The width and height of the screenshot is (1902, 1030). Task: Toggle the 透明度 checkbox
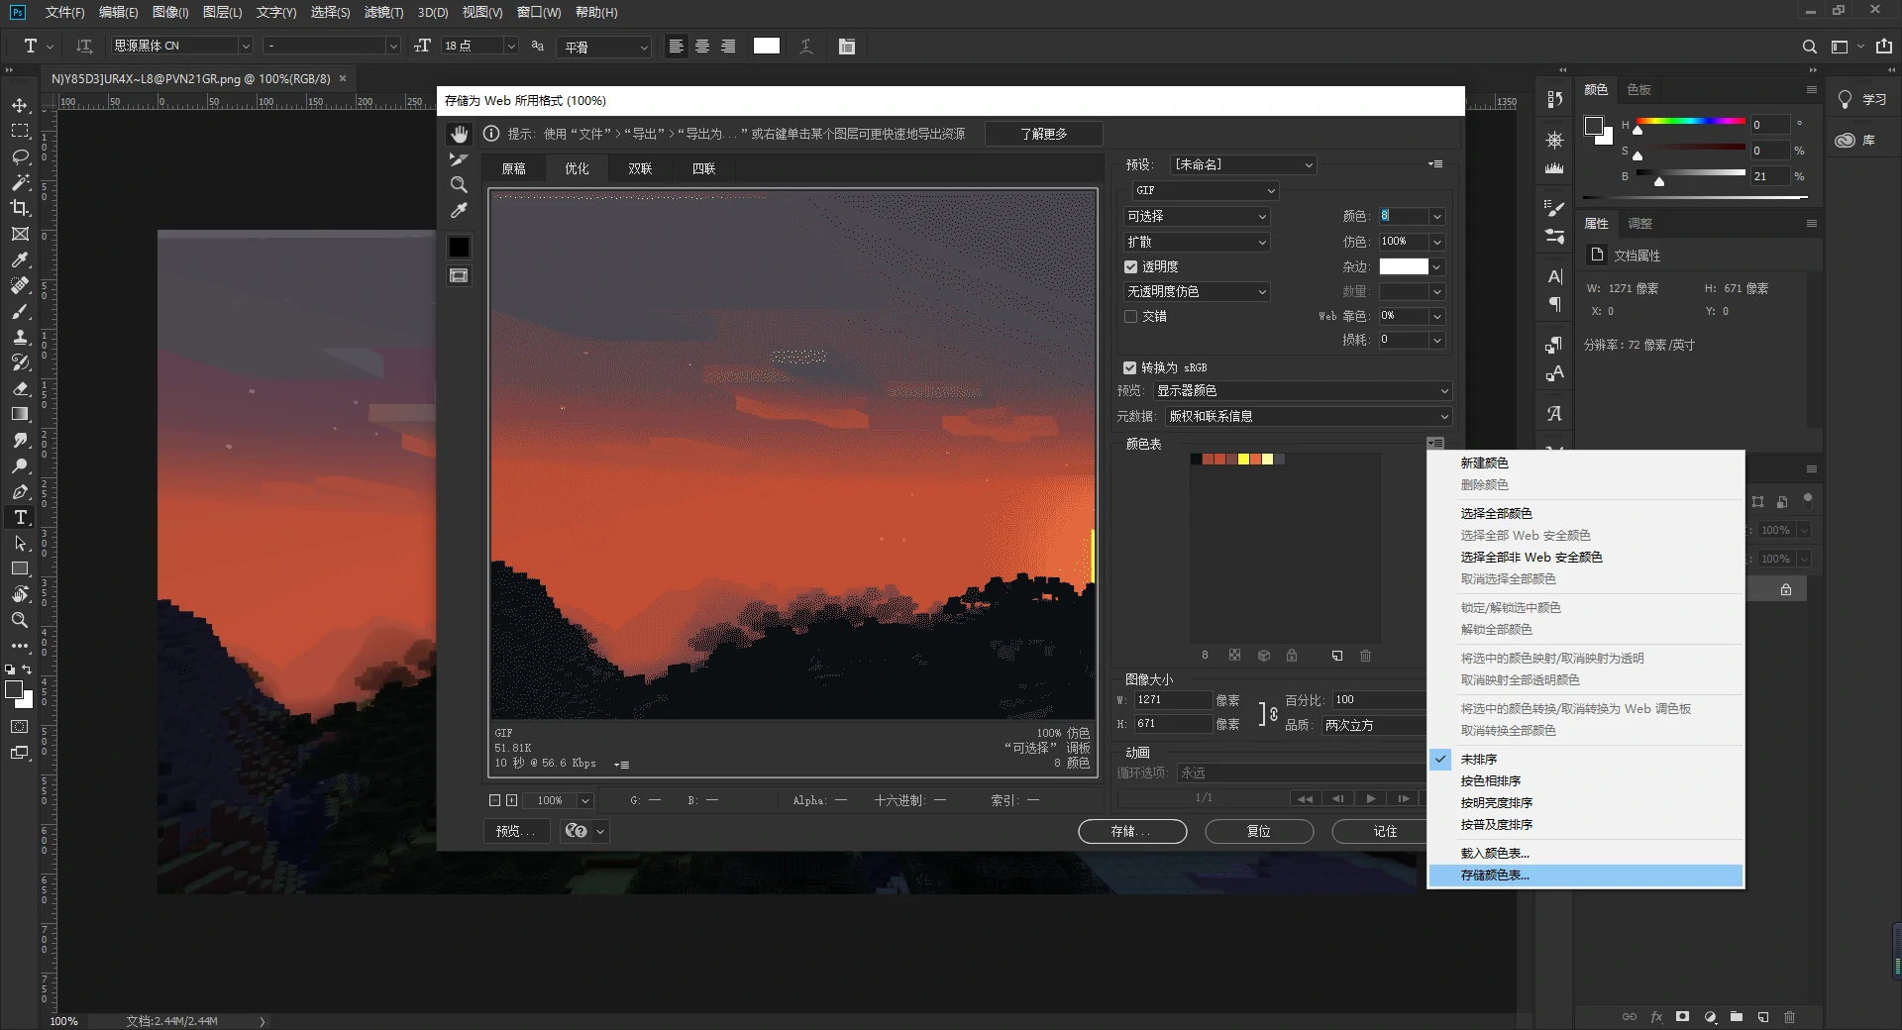1130,266
